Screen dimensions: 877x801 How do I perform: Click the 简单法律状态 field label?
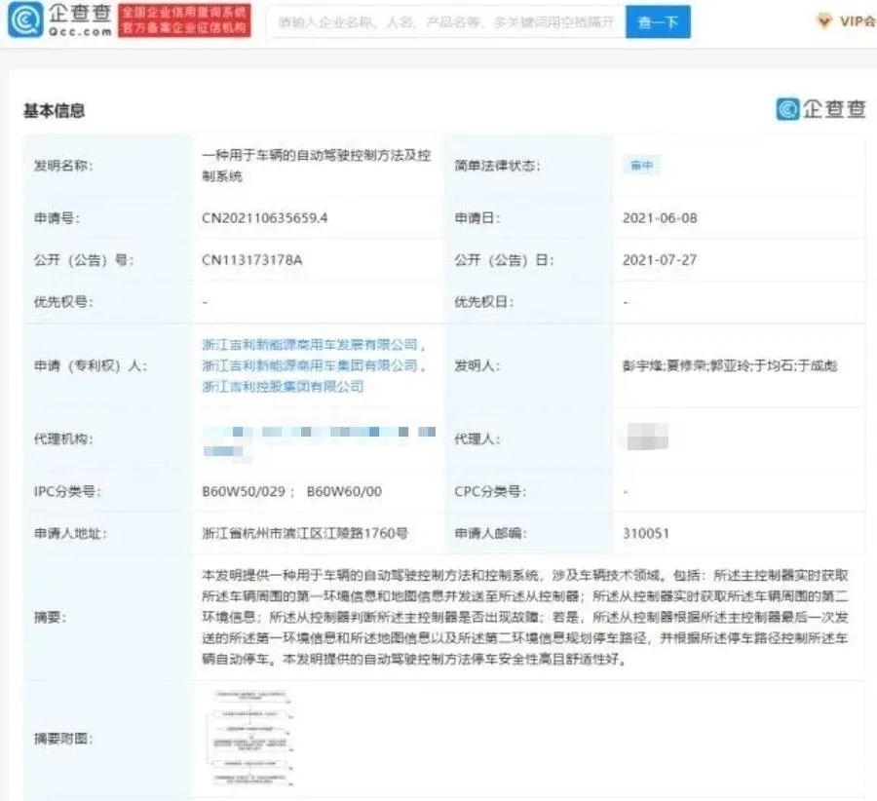click(497, 166)
